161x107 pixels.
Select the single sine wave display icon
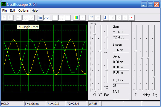(x=46, y=18)
